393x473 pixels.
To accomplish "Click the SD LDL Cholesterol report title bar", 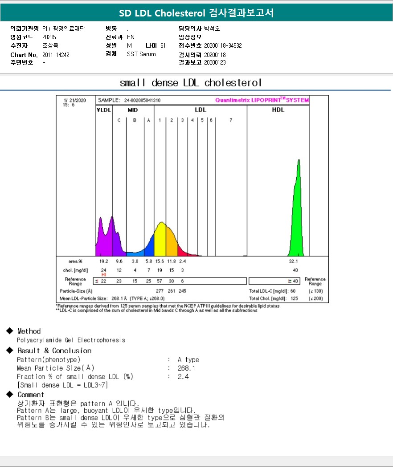I will (196, 12).
